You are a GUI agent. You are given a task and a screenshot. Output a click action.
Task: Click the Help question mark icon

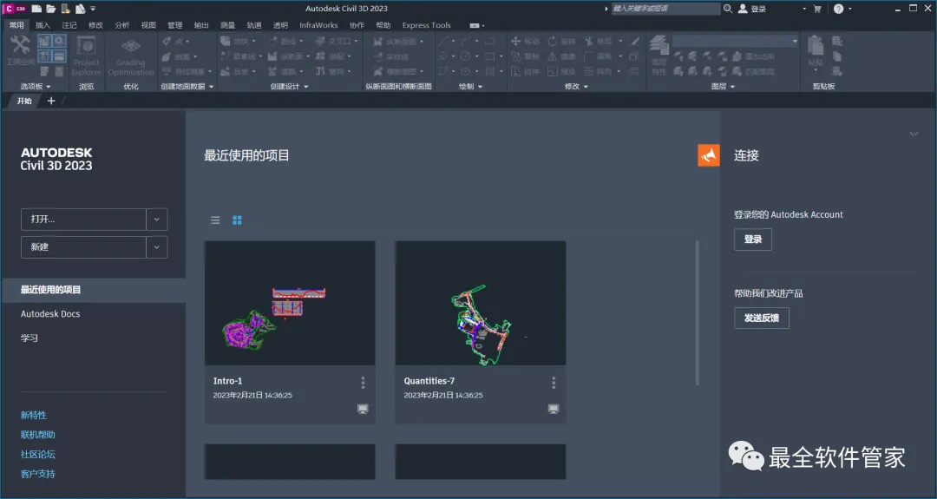click(838, 9)
